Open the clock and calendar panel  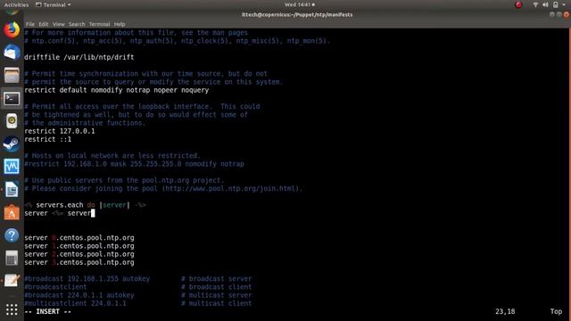click(300, 4)
